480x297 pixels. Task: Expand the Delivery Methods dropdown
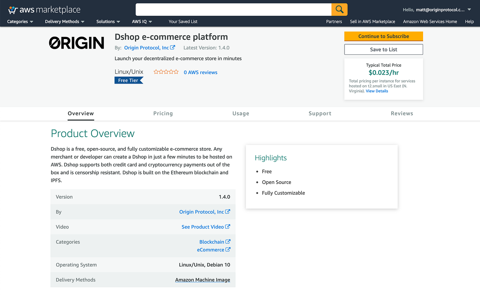point(64,22)
